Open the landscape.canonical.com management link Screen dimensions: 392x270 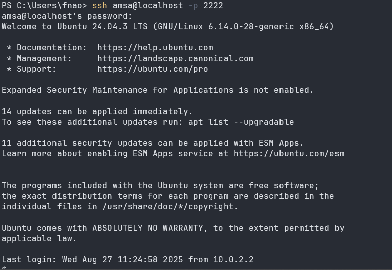(175, 58)
